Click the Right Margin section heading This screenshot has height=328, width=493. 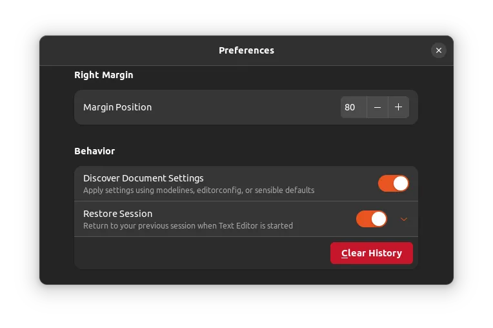click(x=103, y=75)
